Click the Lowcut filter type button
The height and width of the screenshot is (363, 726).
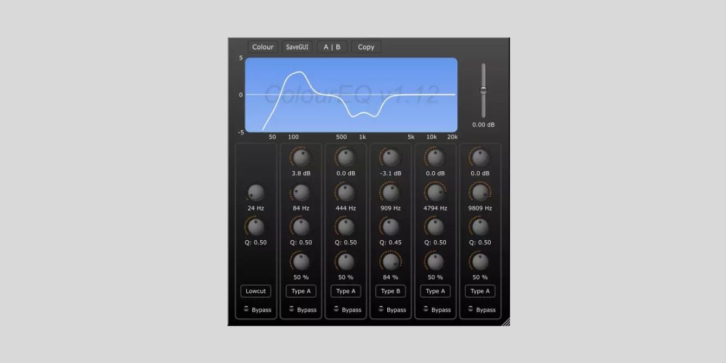coord(256,291)
